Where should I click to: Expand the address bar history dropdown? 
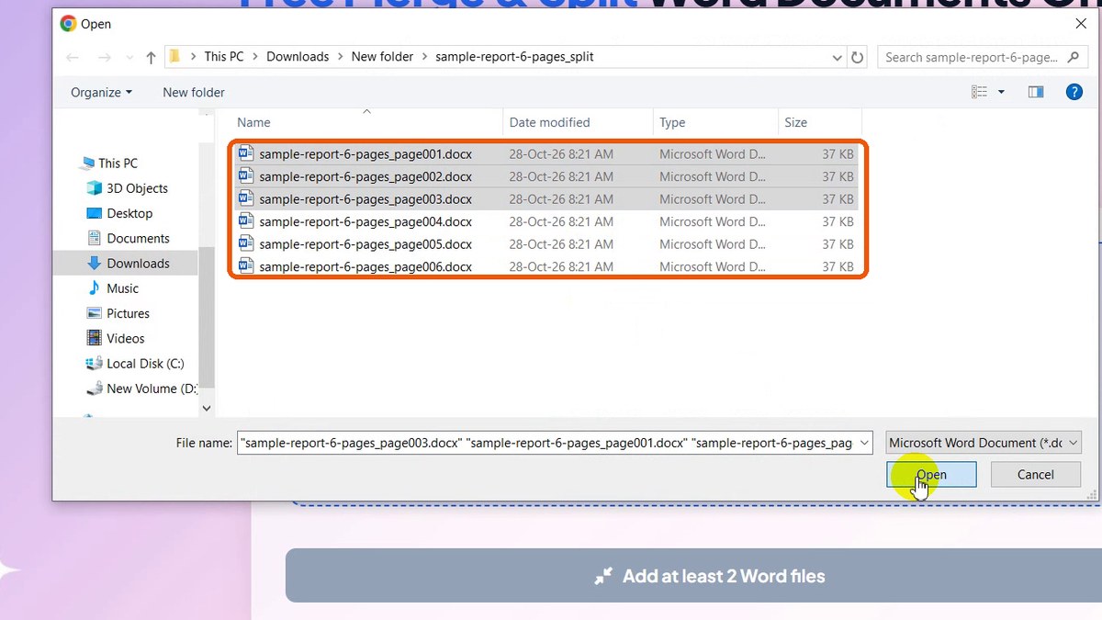(837, 57)
